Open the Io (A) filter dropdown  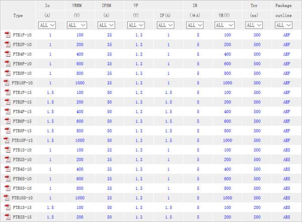(47, 25)
